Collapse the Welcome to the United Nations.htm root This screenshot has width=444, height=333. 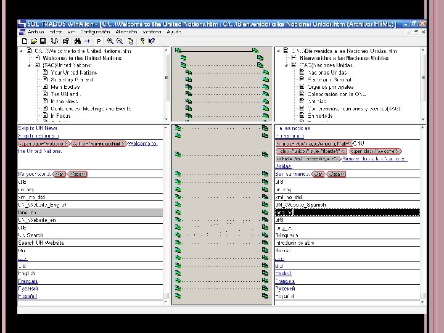(x=22, y=51)
